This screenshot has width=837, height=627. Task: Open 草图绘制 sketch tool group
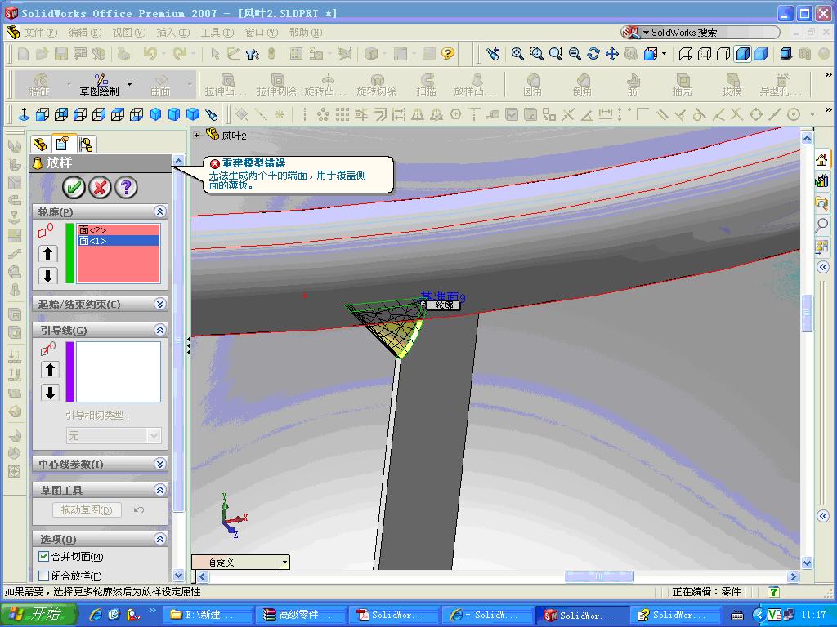point(99,85)
